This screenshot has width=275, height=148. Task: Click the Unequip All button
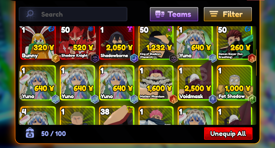coord(228,133)
